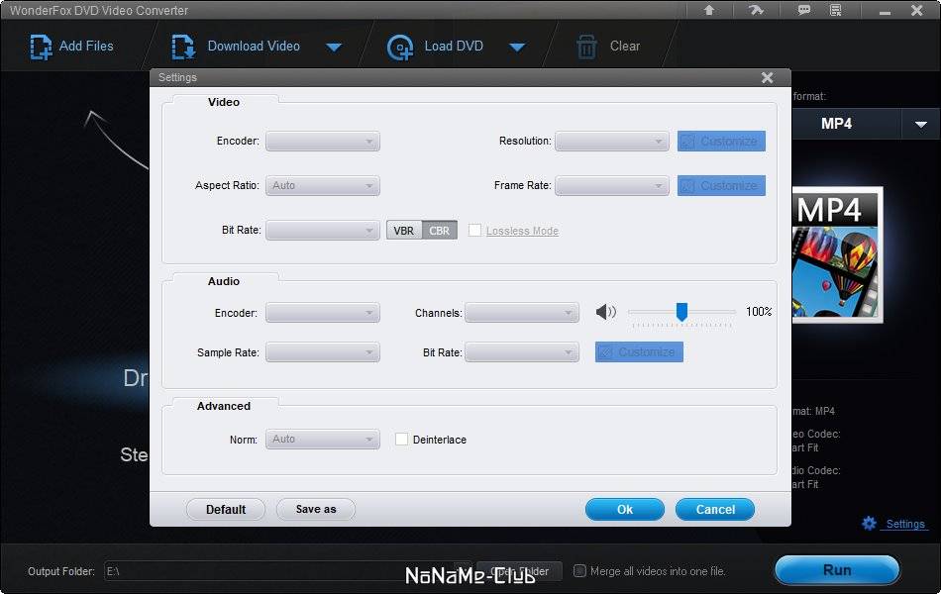Image resolution: width=941 pixels, height=594 pixels.
Task: Open the Resolution dropdown
Action: click(x=611, y=141)
